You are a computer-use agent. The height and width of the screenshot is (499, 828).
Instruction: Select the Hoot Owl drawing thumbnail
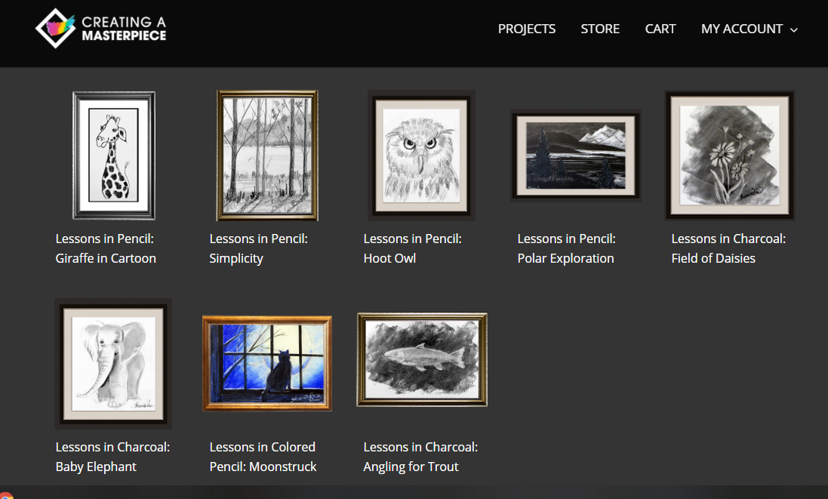[421, 156]
